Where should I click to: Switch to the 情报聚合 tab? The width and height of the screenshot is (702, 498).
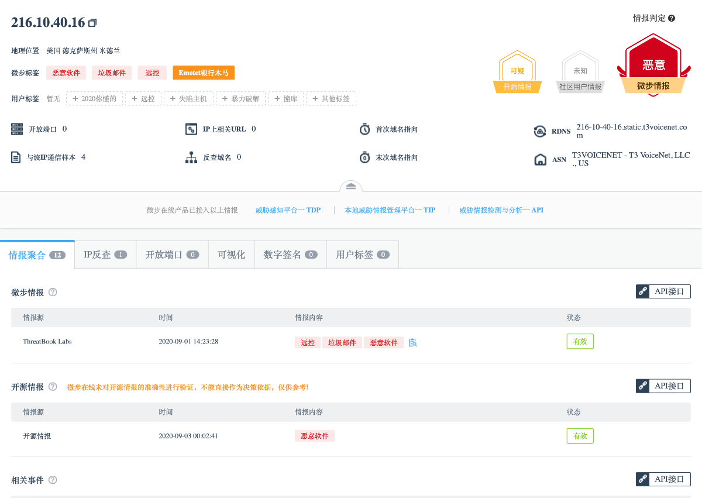click(37, 255)
